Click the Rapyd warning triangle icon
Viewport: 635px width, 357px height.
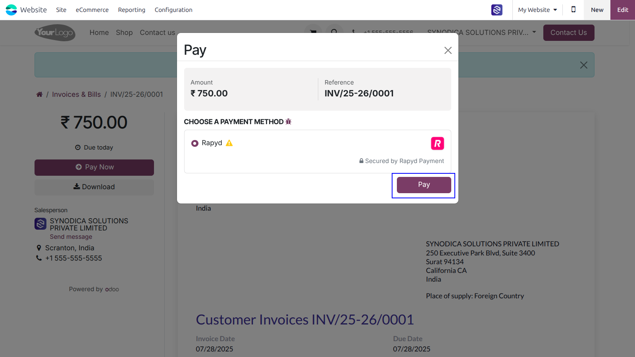coord(229,143)
